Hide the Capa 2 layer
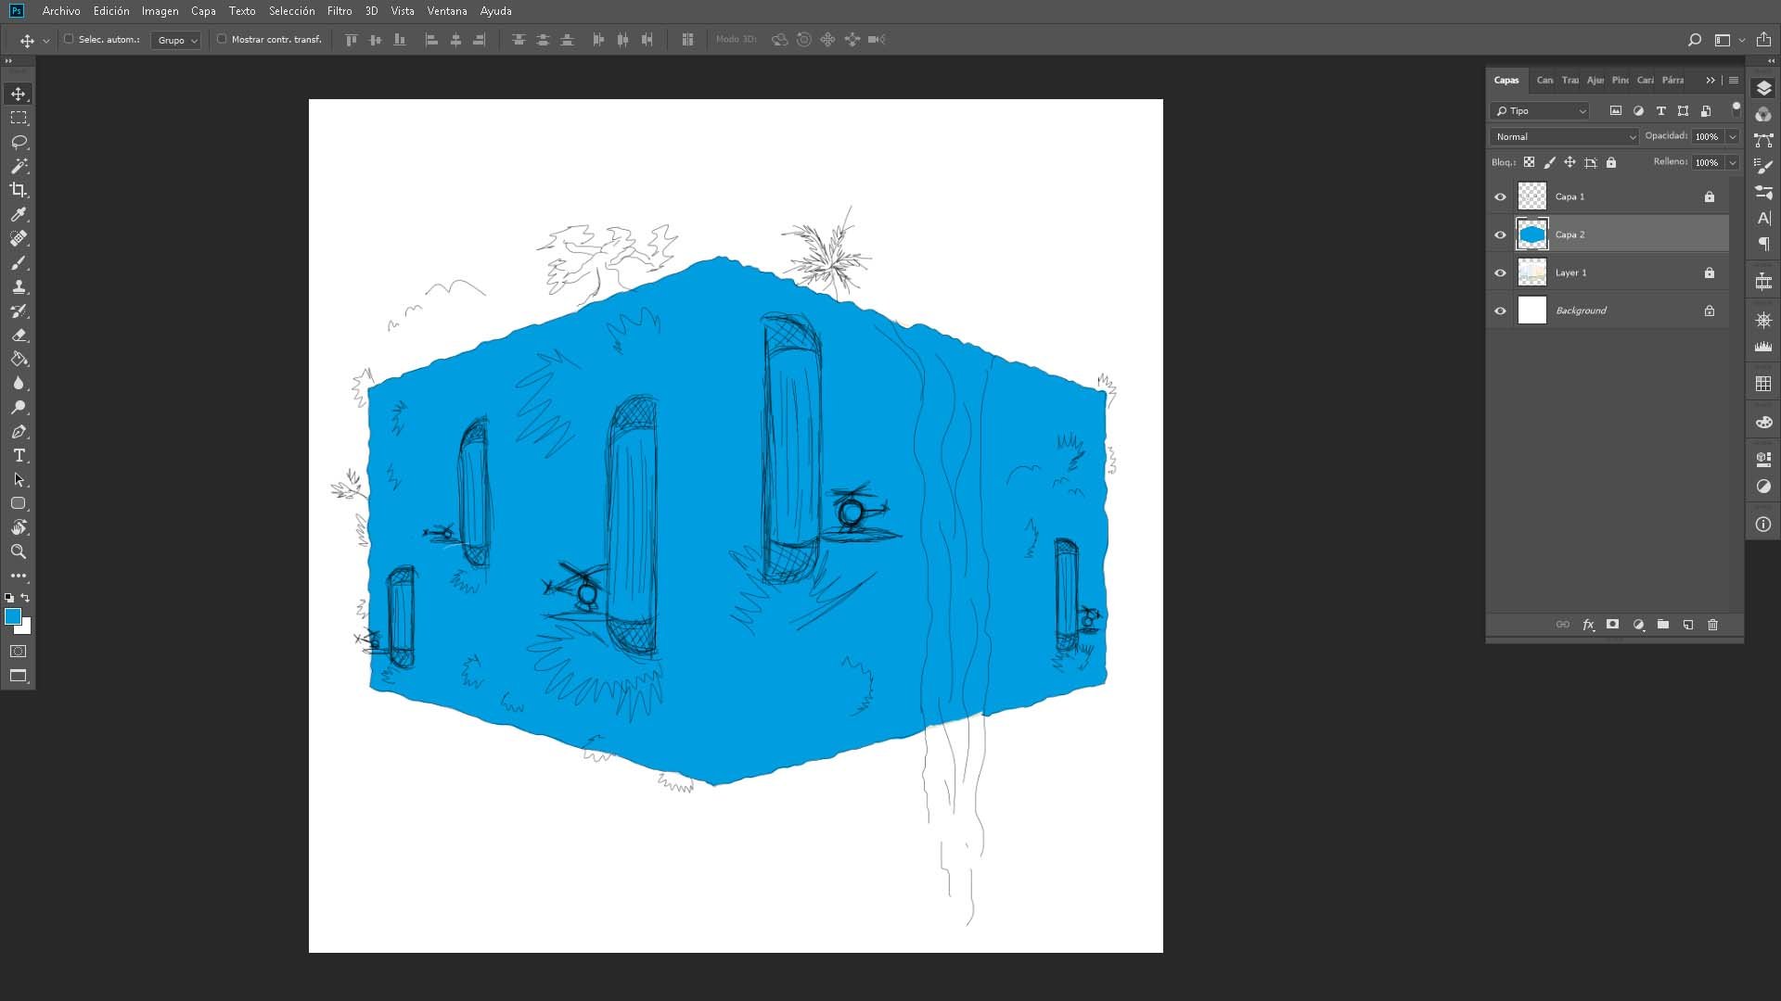This screenshot has width=1781, height=1001. (1500, 234)
